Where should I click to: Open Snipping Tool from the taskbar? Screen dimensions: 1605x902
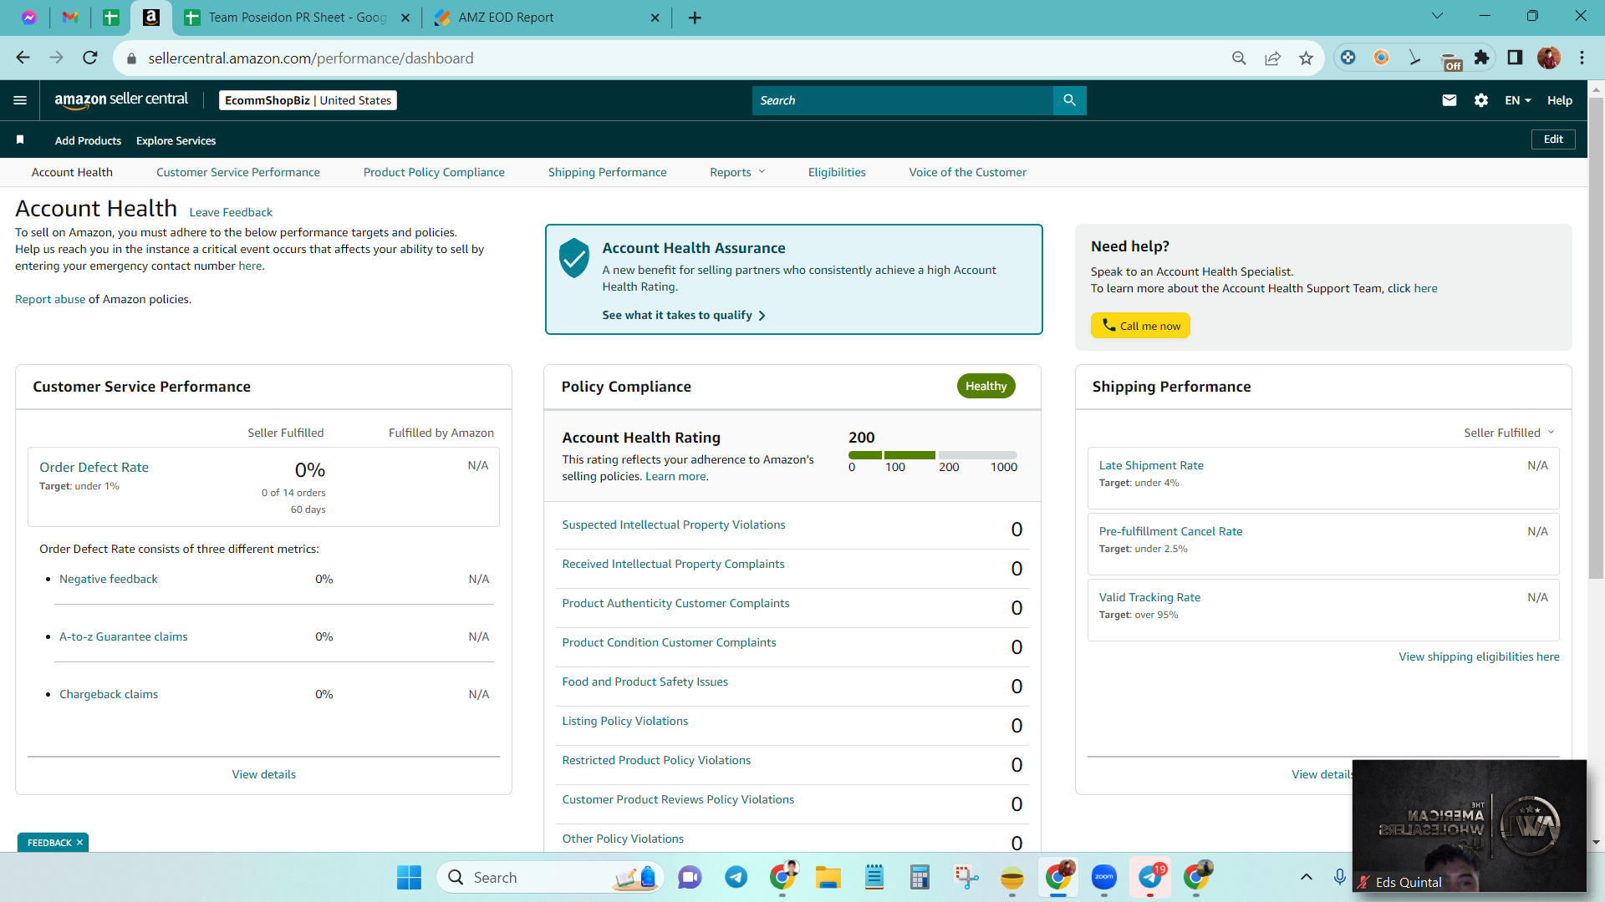(x=966, y=877)
